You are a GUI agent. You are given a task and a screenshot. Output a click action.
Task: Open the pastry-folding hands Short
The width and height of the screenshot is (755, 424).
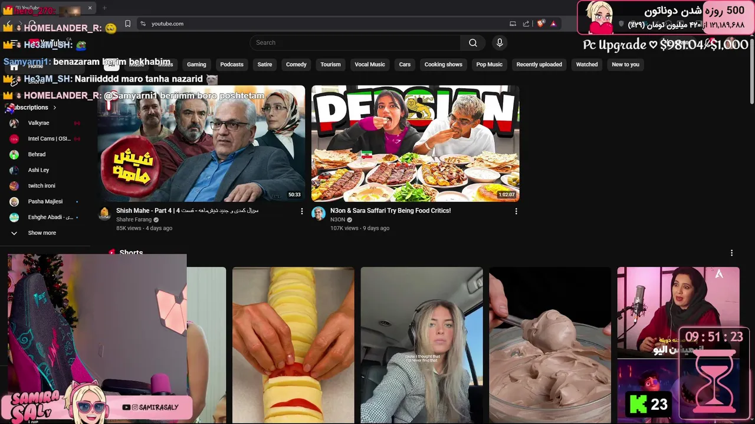(x=293, y=345)
